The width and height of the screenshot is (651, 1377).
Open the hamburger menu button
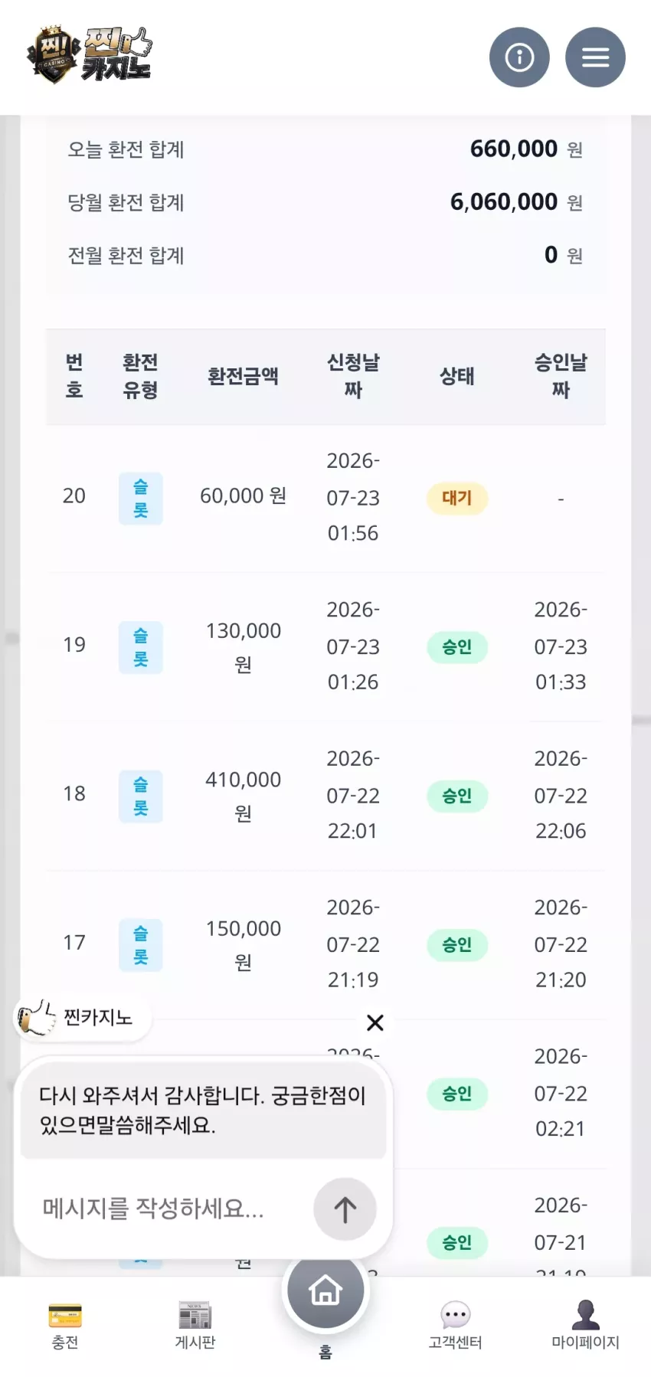point(595,57)
